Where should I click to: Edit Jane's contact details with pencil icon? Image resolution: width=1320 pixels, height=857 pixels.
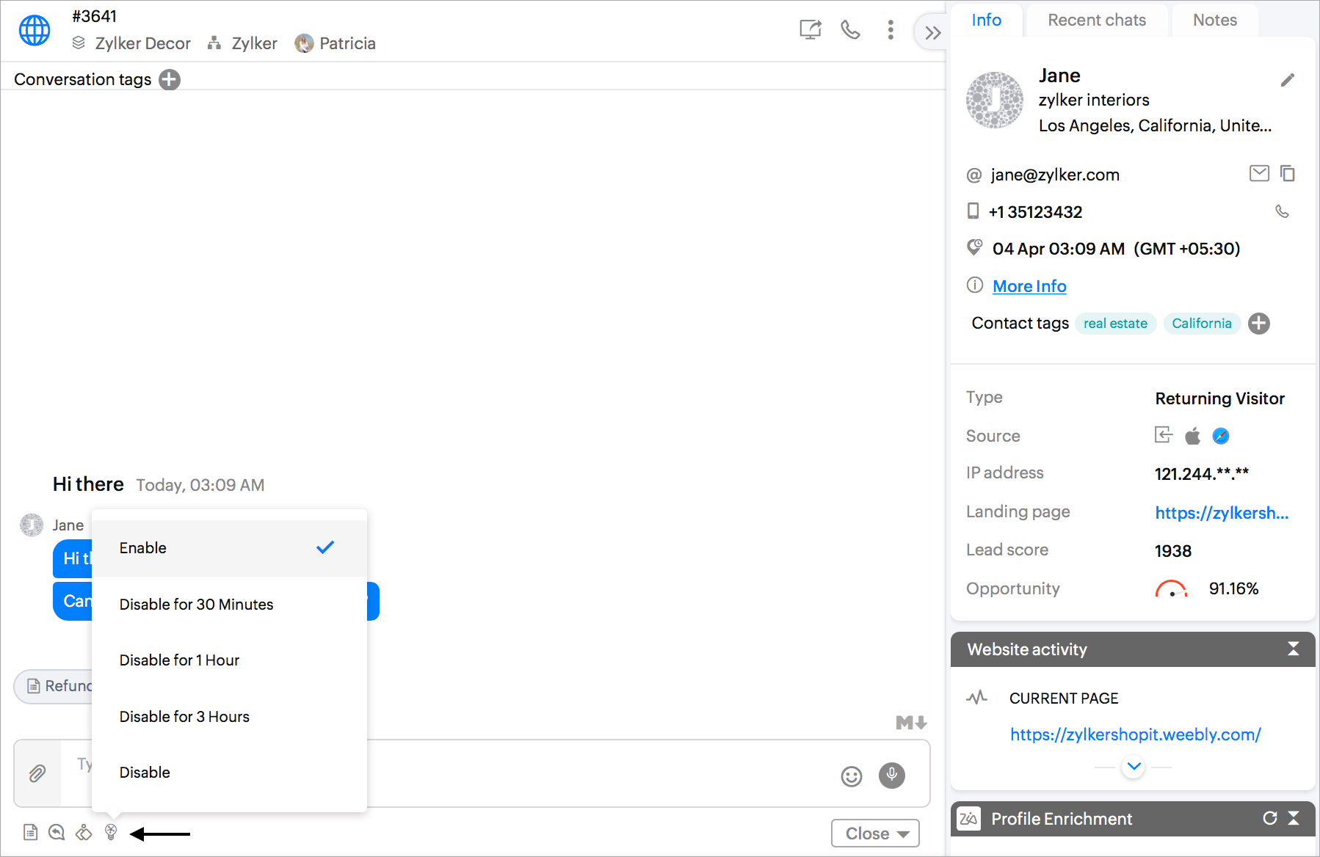1288,80
